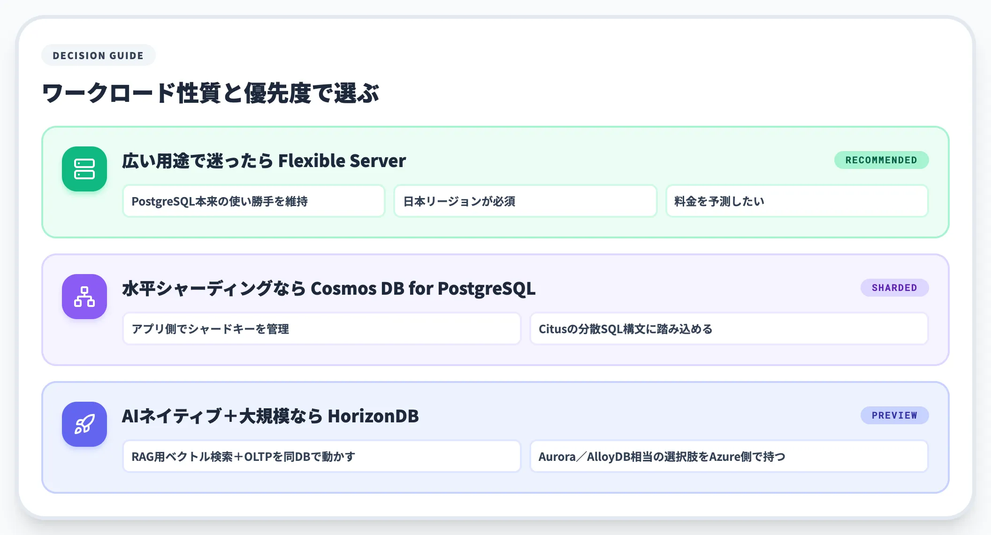The height and width of the screenshot is (535, 991).
Task: Click heading '広い用途で迷ったら Flexible Server'
Action: click(264, 161)
